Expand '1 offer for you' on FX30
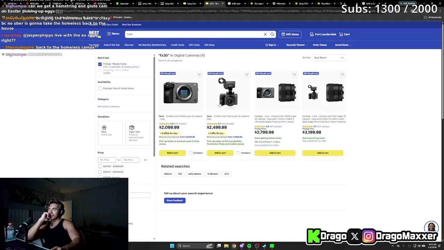 pos(216,133)
